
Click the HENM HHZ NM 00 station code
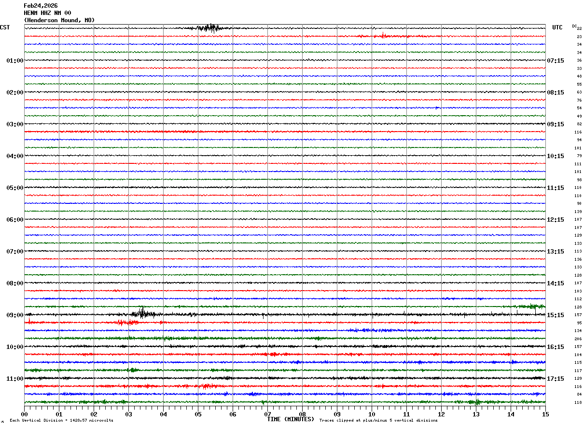(47, 13)
